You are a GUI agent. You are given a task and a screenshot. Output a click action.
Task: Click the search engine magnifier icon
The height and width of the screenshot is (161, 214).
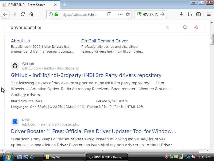[139, 14]
